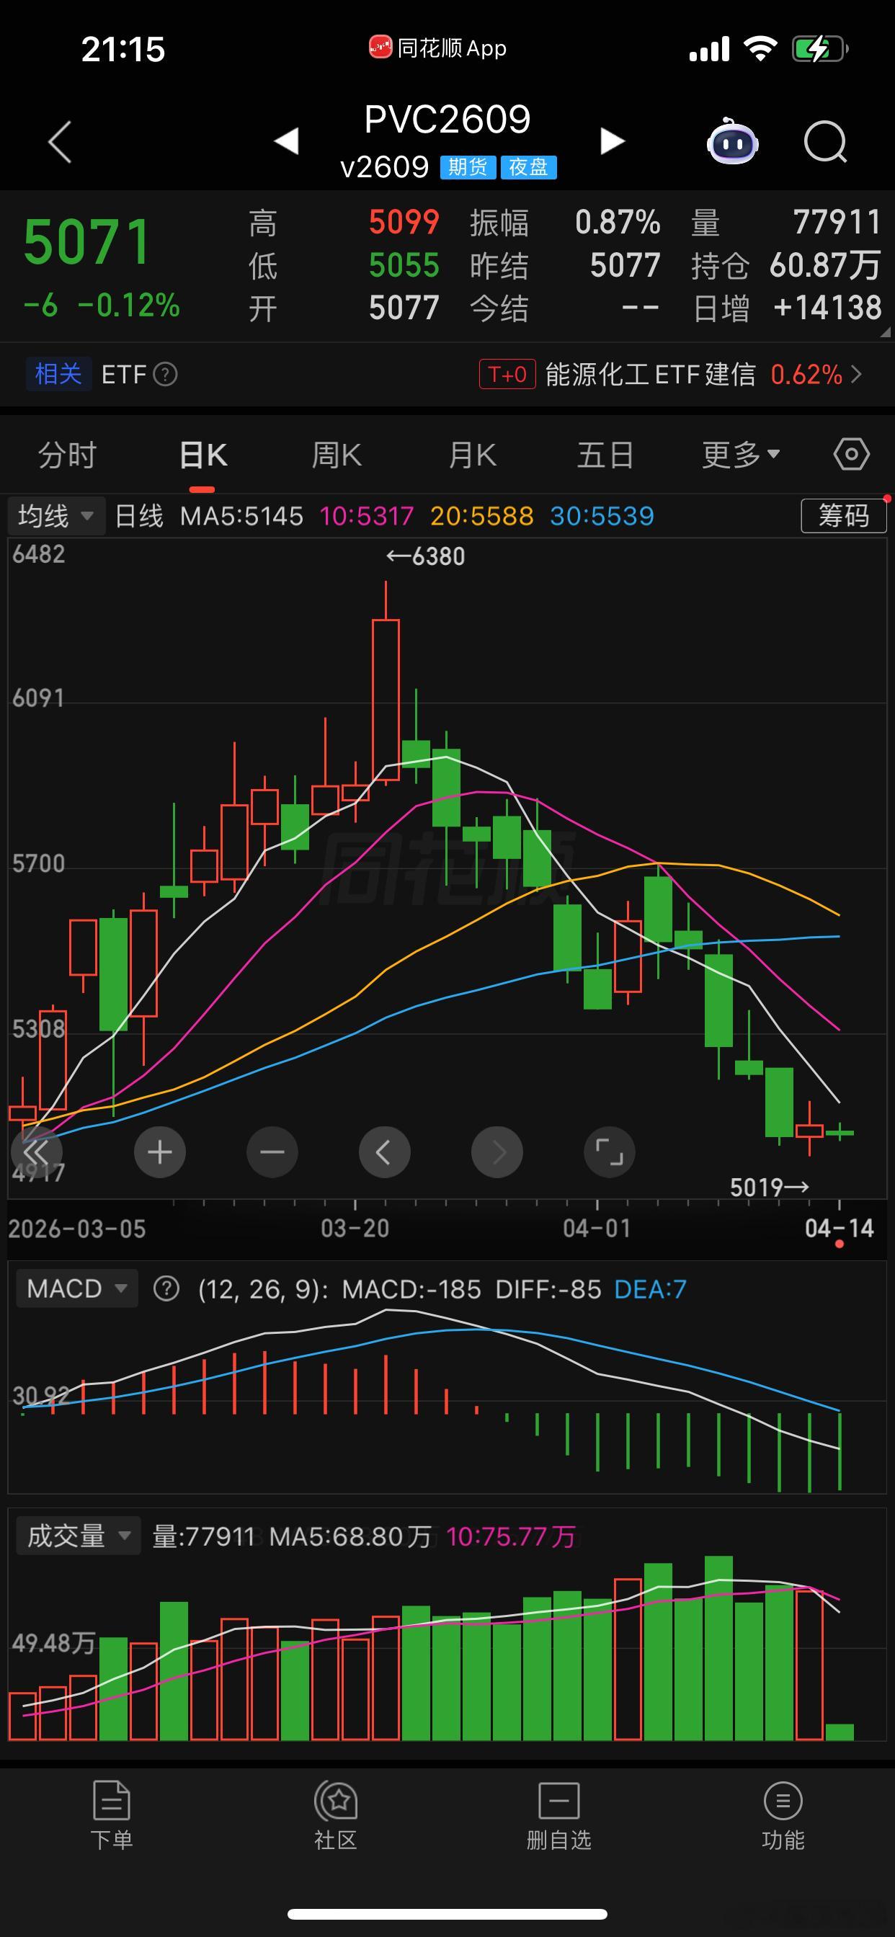
Task: Open 均线 indicator dropdown
Action: point(55,516)
